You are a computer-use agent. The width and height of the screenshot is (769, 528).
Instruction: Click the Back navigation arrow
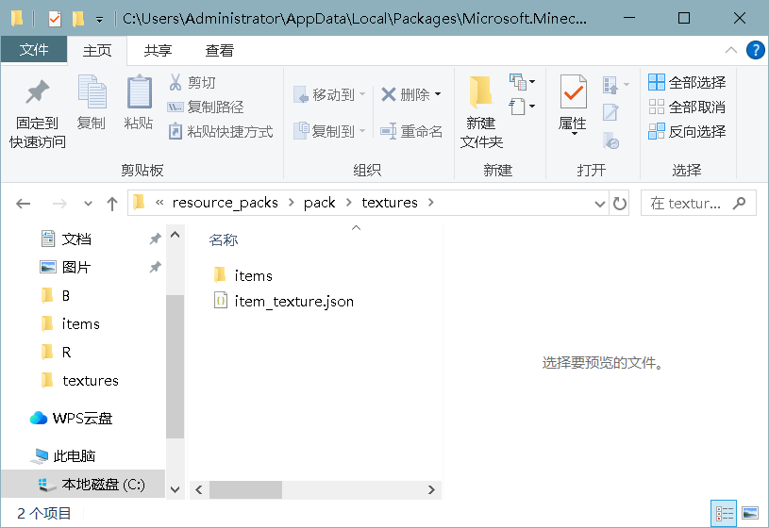[x=23, y=203]
